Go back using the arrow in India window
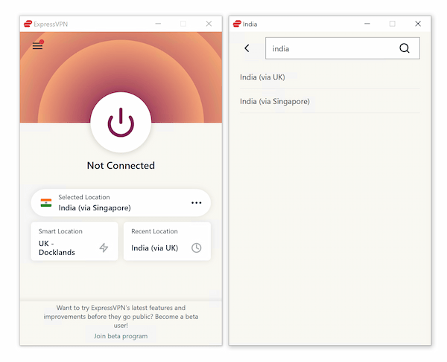 247,48
